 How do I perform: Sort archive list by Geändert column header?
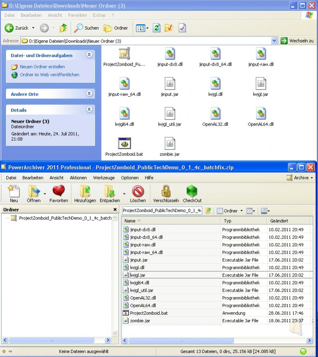point(288,221)
